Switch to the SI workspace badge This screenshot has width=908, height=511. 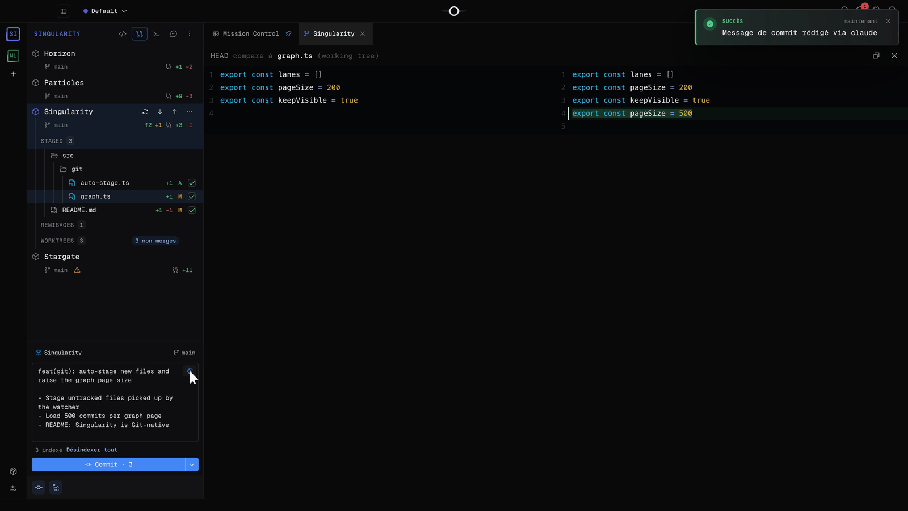(13, 34)
